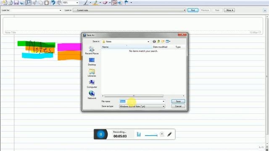The width and height of the screenshot is (269, 151).
Task: Sort by the Name column header
Action: point(127,47)
